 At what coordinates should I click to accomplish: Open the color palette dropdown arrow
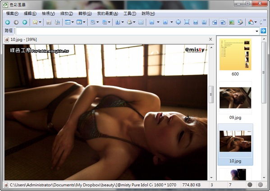click(x=134, y=22)
